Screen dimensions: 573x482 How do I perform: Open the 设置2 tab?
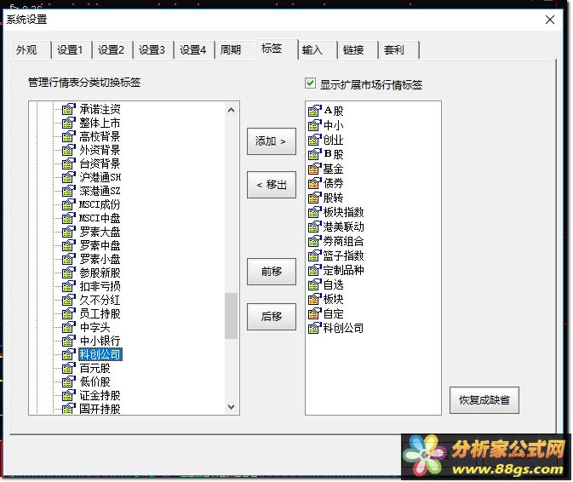(x=111, y=49)
